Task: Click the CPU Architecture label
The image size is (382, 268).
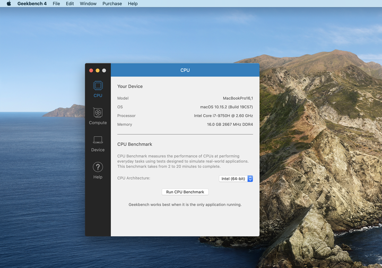Action: pos(134,178)
